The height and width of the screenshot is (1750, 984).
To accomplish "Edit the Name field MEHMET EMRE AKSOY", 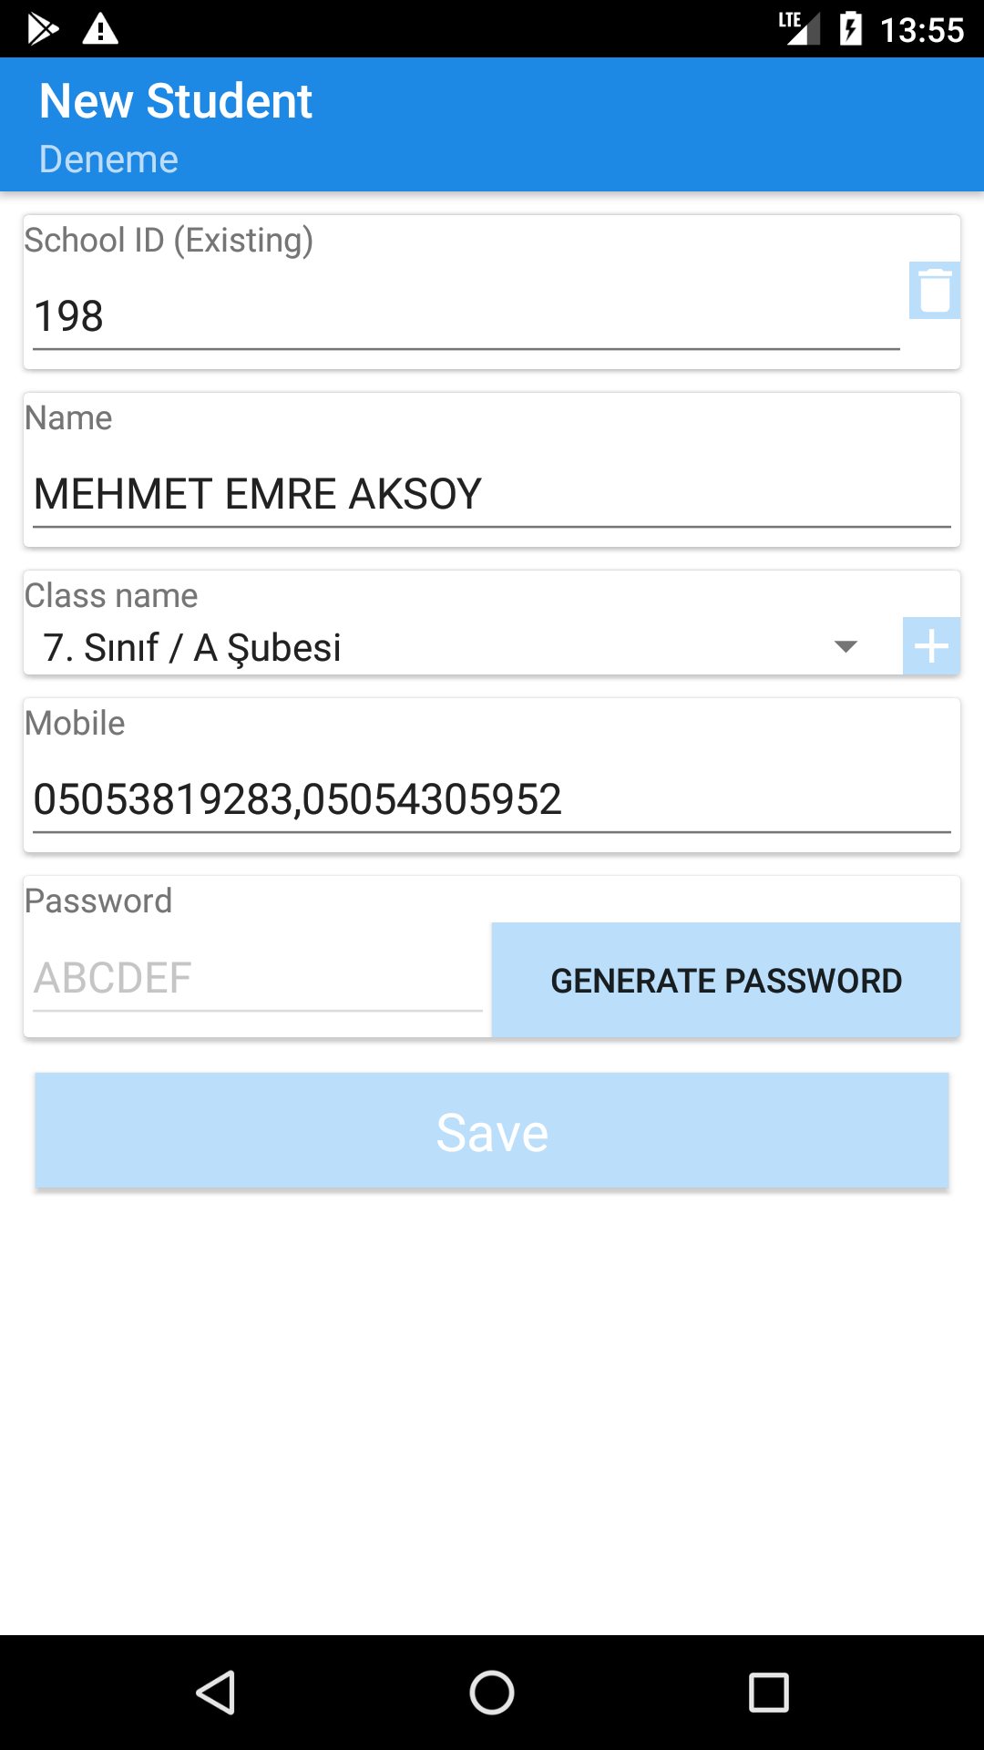I will (x=490, y=495).
